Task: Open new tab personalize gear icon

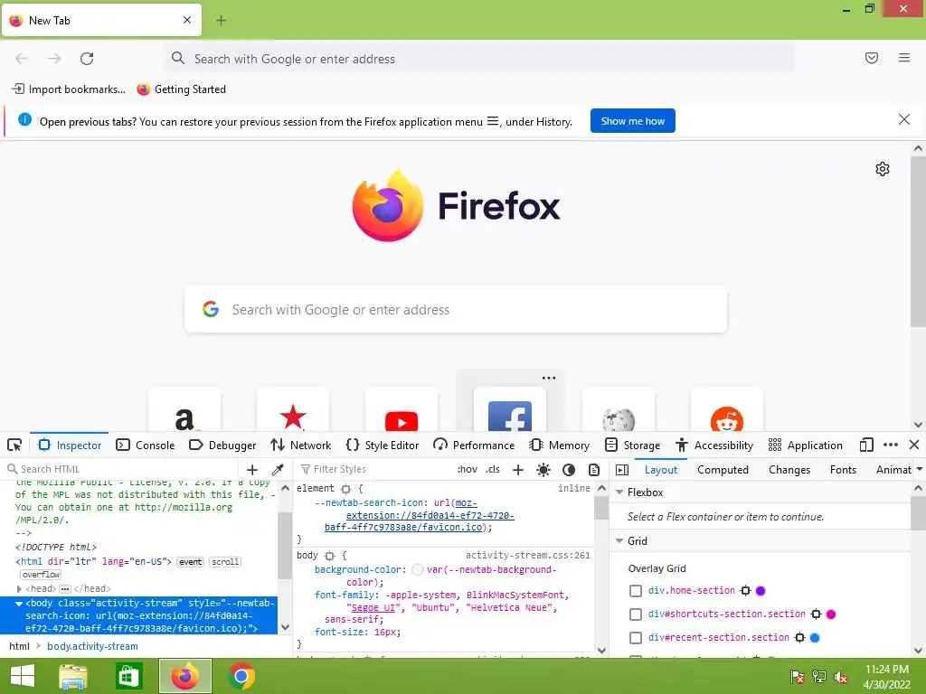Action: tap(883, 169)
